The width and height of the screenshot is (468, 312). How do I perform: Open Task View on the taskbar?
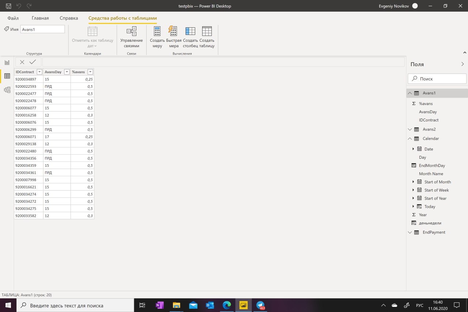tap(142, 305)
